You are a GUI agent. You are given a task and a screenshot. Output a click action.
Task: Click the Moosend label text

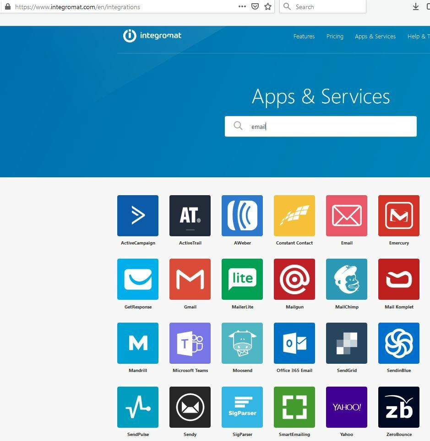click(242, 371)
